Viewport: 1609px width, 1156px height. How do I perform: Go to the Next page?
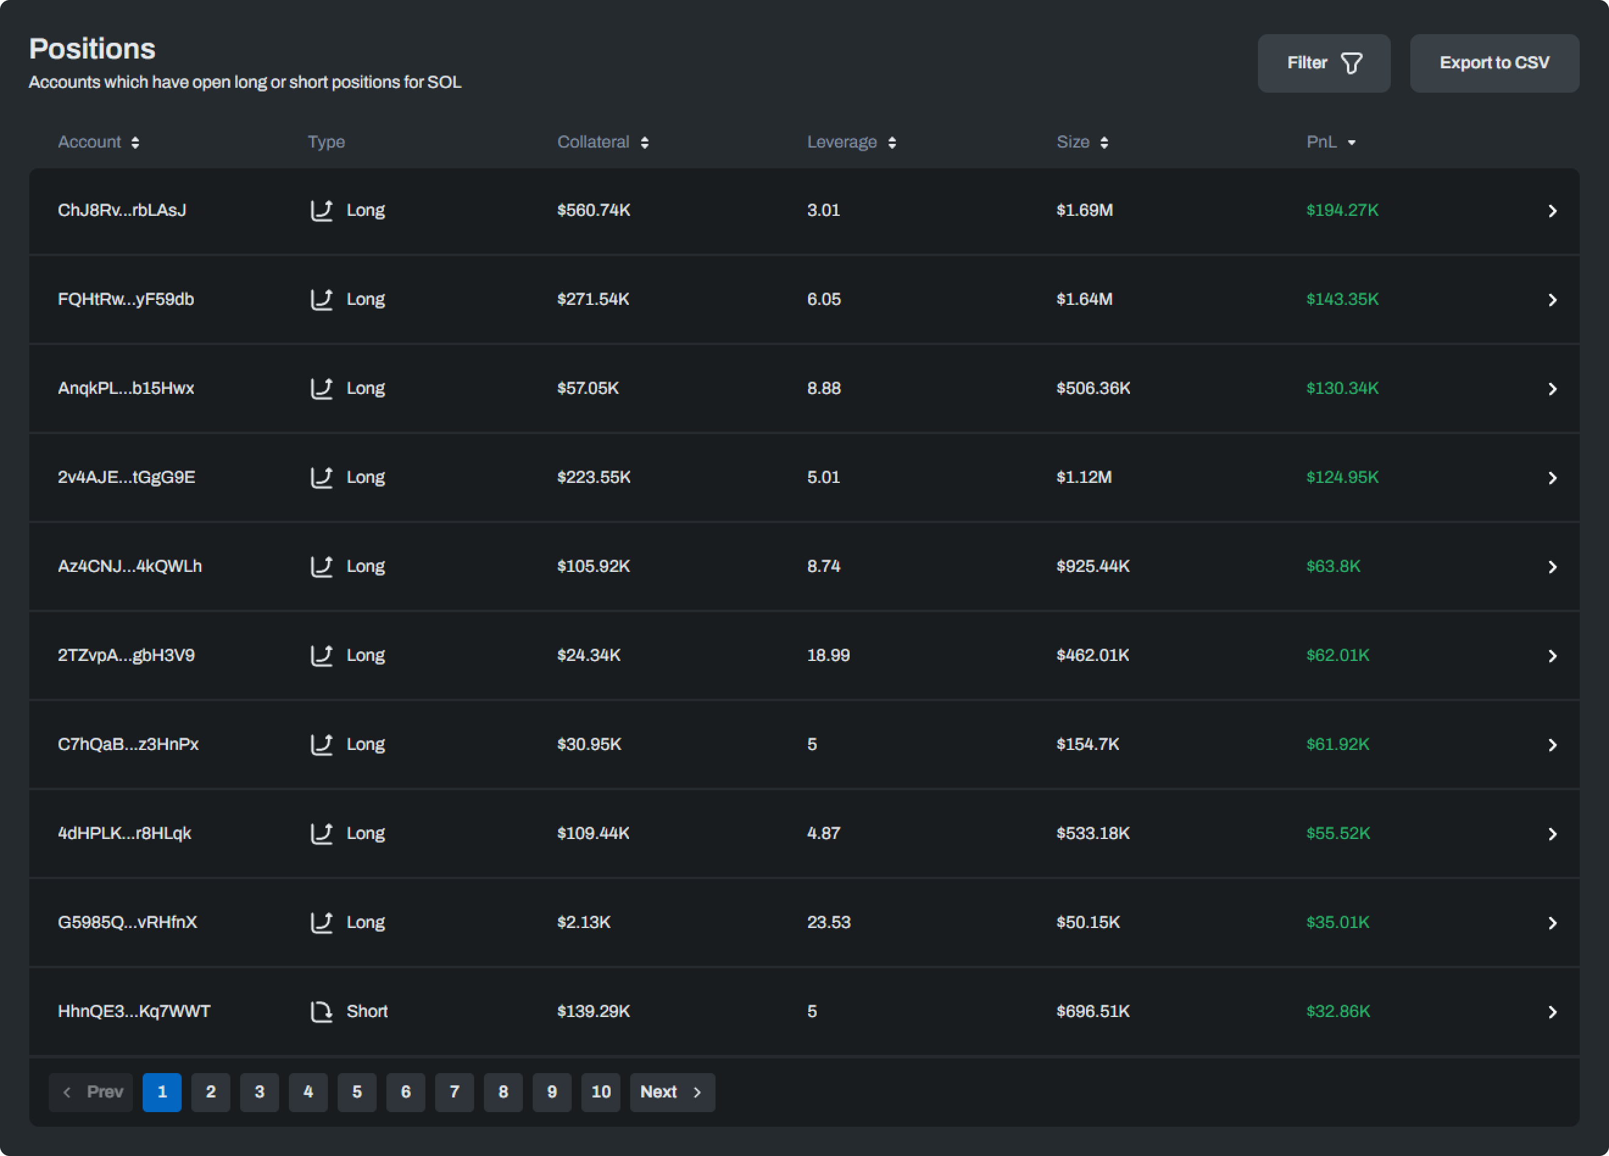pyautogui.click(x=672, y=1092)
